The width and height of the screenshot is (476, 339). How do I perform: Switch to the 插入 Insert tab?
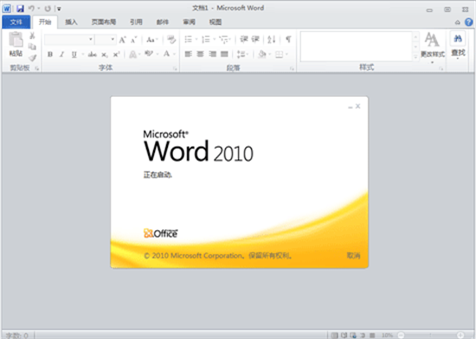point(71,22)
